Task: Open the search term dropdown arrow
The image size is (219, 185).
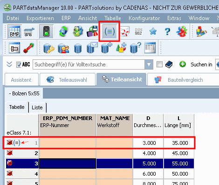Action: (149, 64)
